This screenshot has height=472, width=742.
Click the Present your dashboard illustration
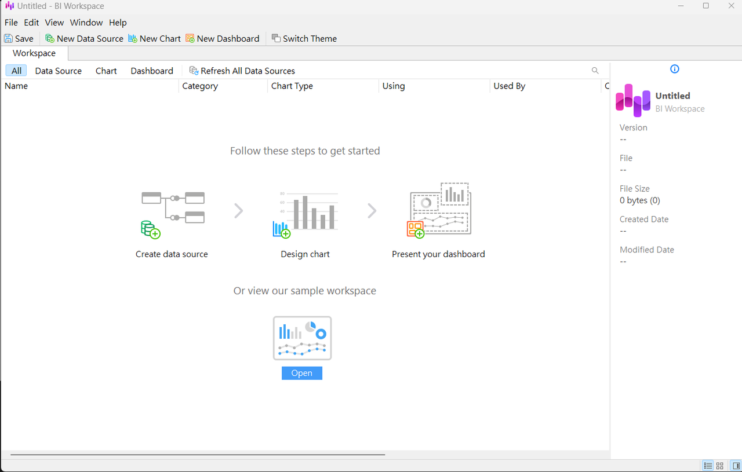[x=439, y=210]
